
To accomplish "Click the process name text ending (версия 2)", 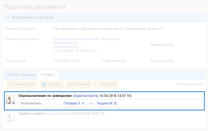I will click(x=108, y=29).
